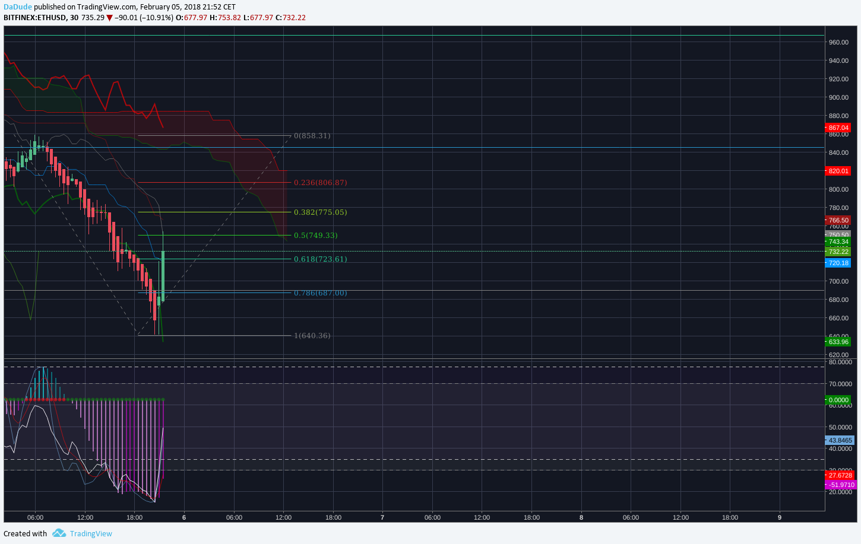Open the DaDude author profile link
This screenshot has width=861, height=544.
[18, 7]
